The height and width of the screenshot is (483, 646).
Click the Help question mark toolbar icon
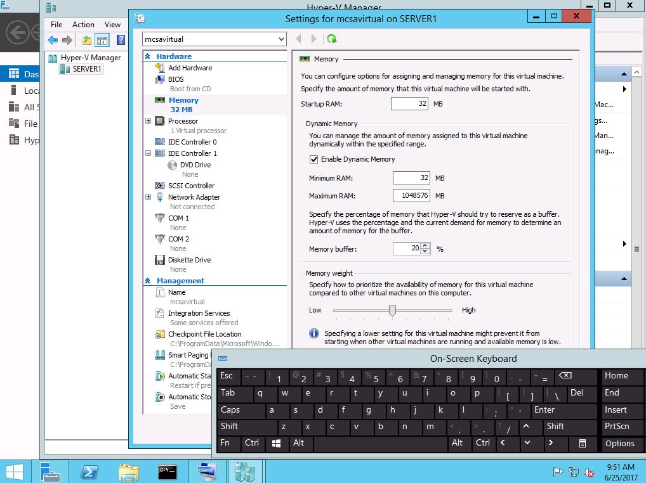point(121,40)
